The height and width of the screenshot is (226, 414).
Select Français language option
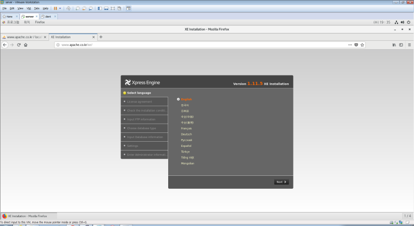coord(186,128)
